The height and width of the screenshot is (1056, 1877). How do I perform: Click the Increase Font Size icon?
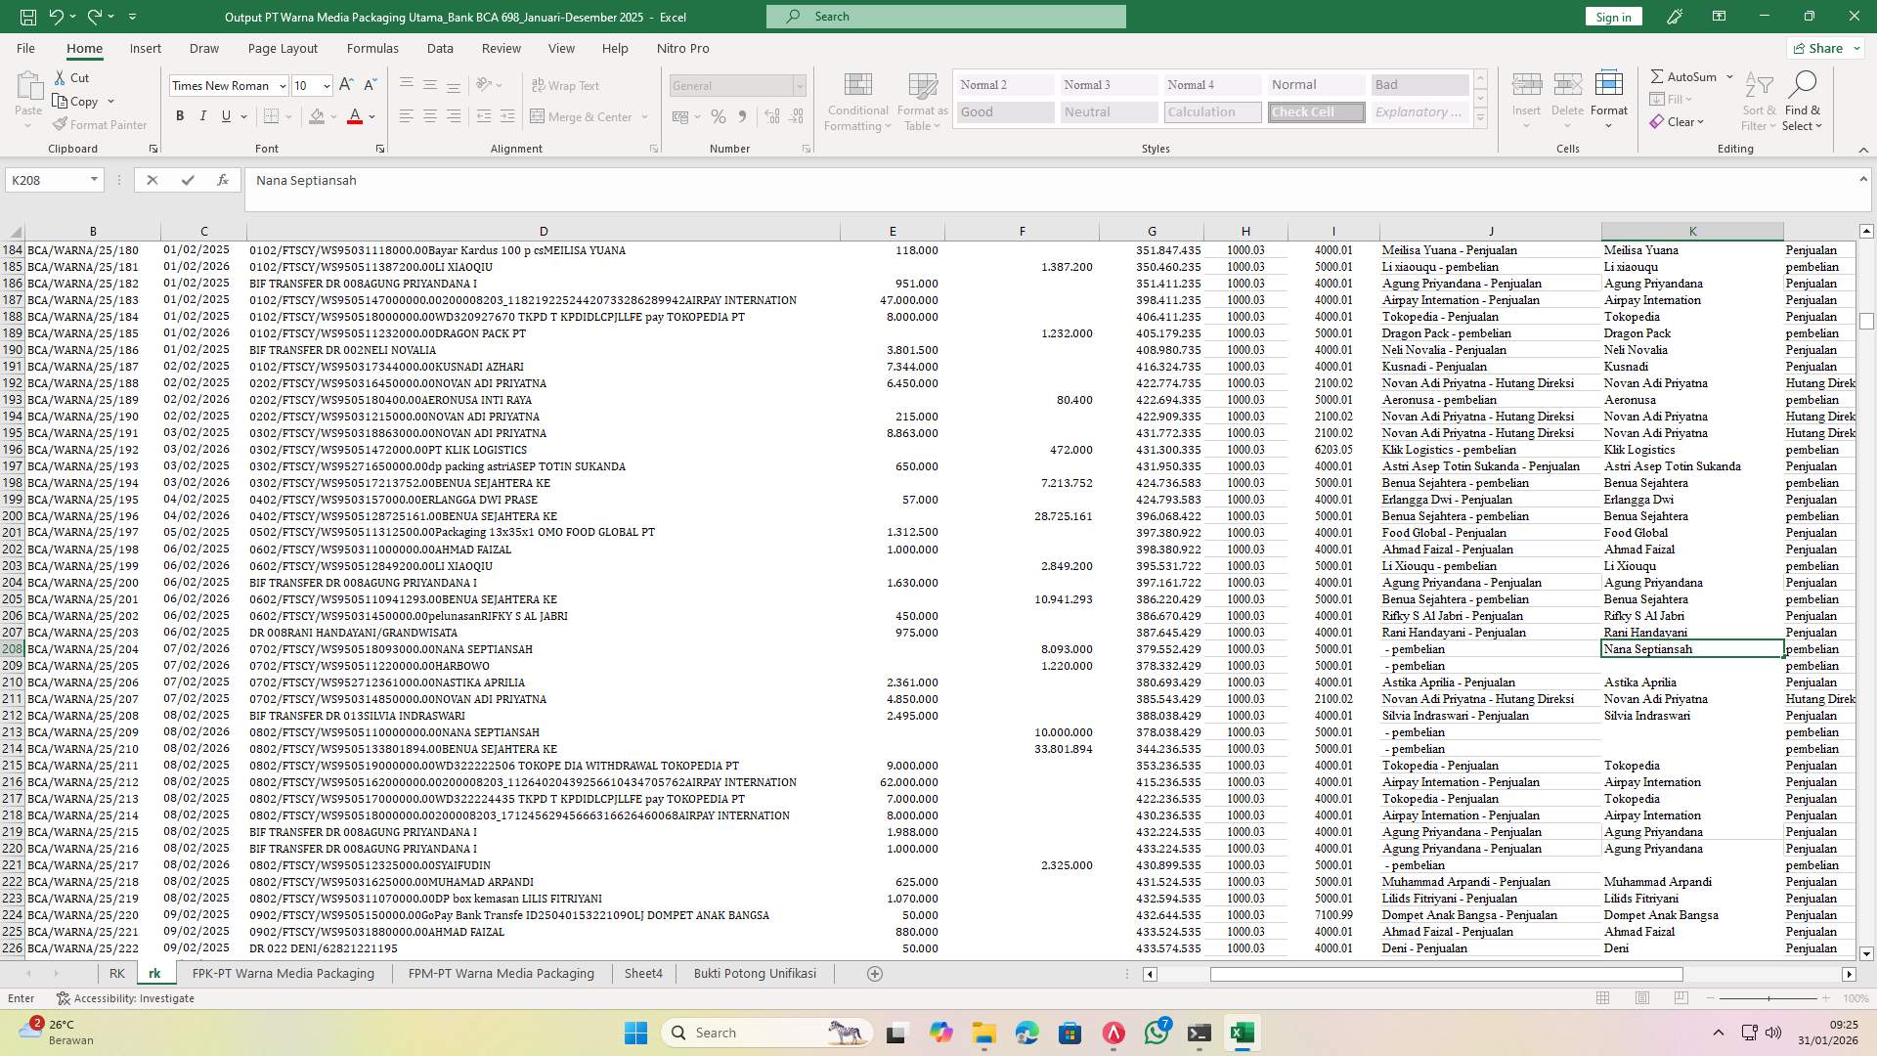[345, 85]
